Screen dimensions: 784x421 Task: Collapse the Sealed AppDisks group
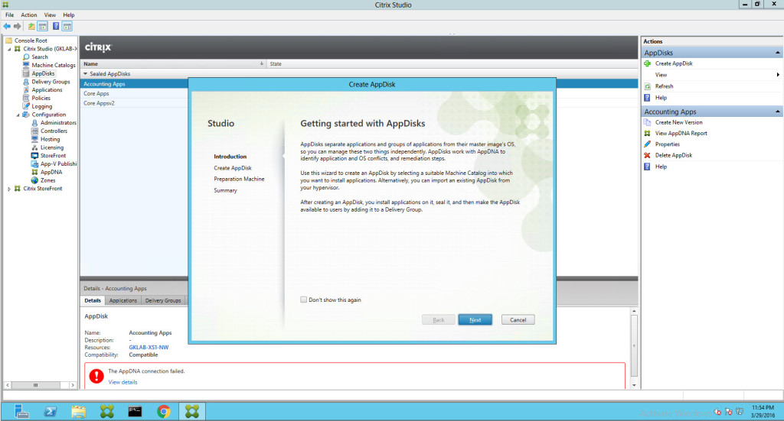[x=86, y=74]
